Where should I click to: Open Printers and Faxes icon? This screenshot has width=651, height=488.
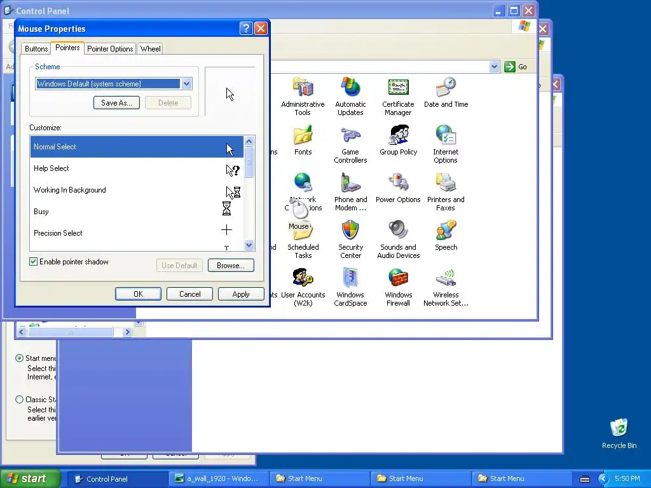(446, 183)
